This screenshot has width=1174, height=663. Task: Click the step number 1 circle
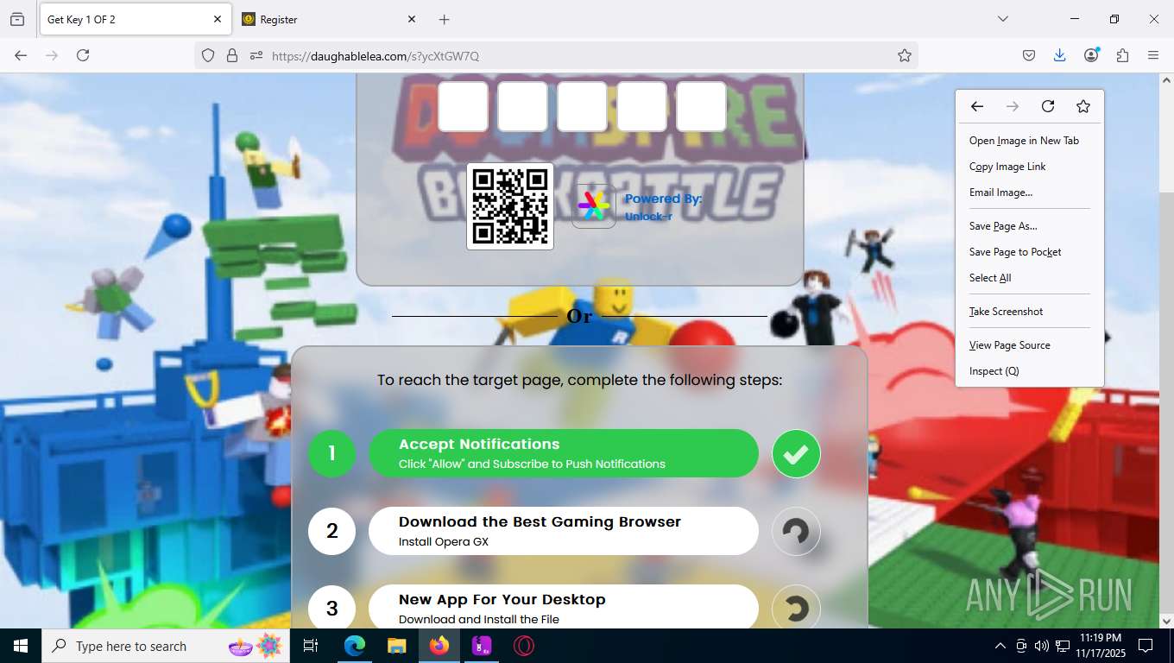pyautogui.click(x=331, y=453)
